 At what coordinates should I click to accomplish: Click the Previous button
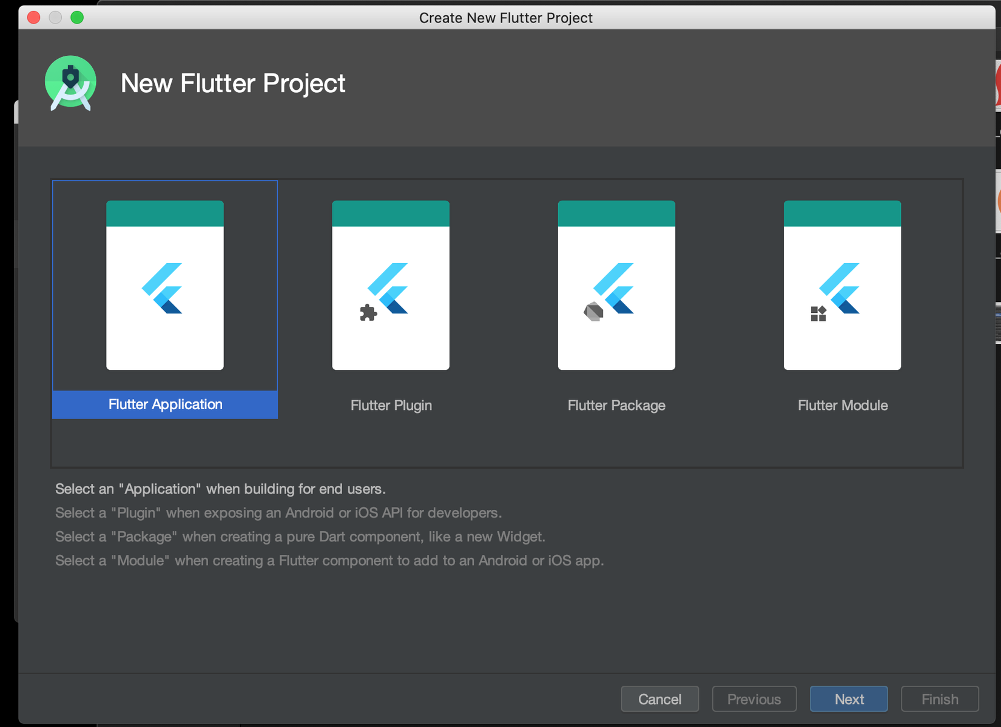pyautogui.click(x=754, y=699)
